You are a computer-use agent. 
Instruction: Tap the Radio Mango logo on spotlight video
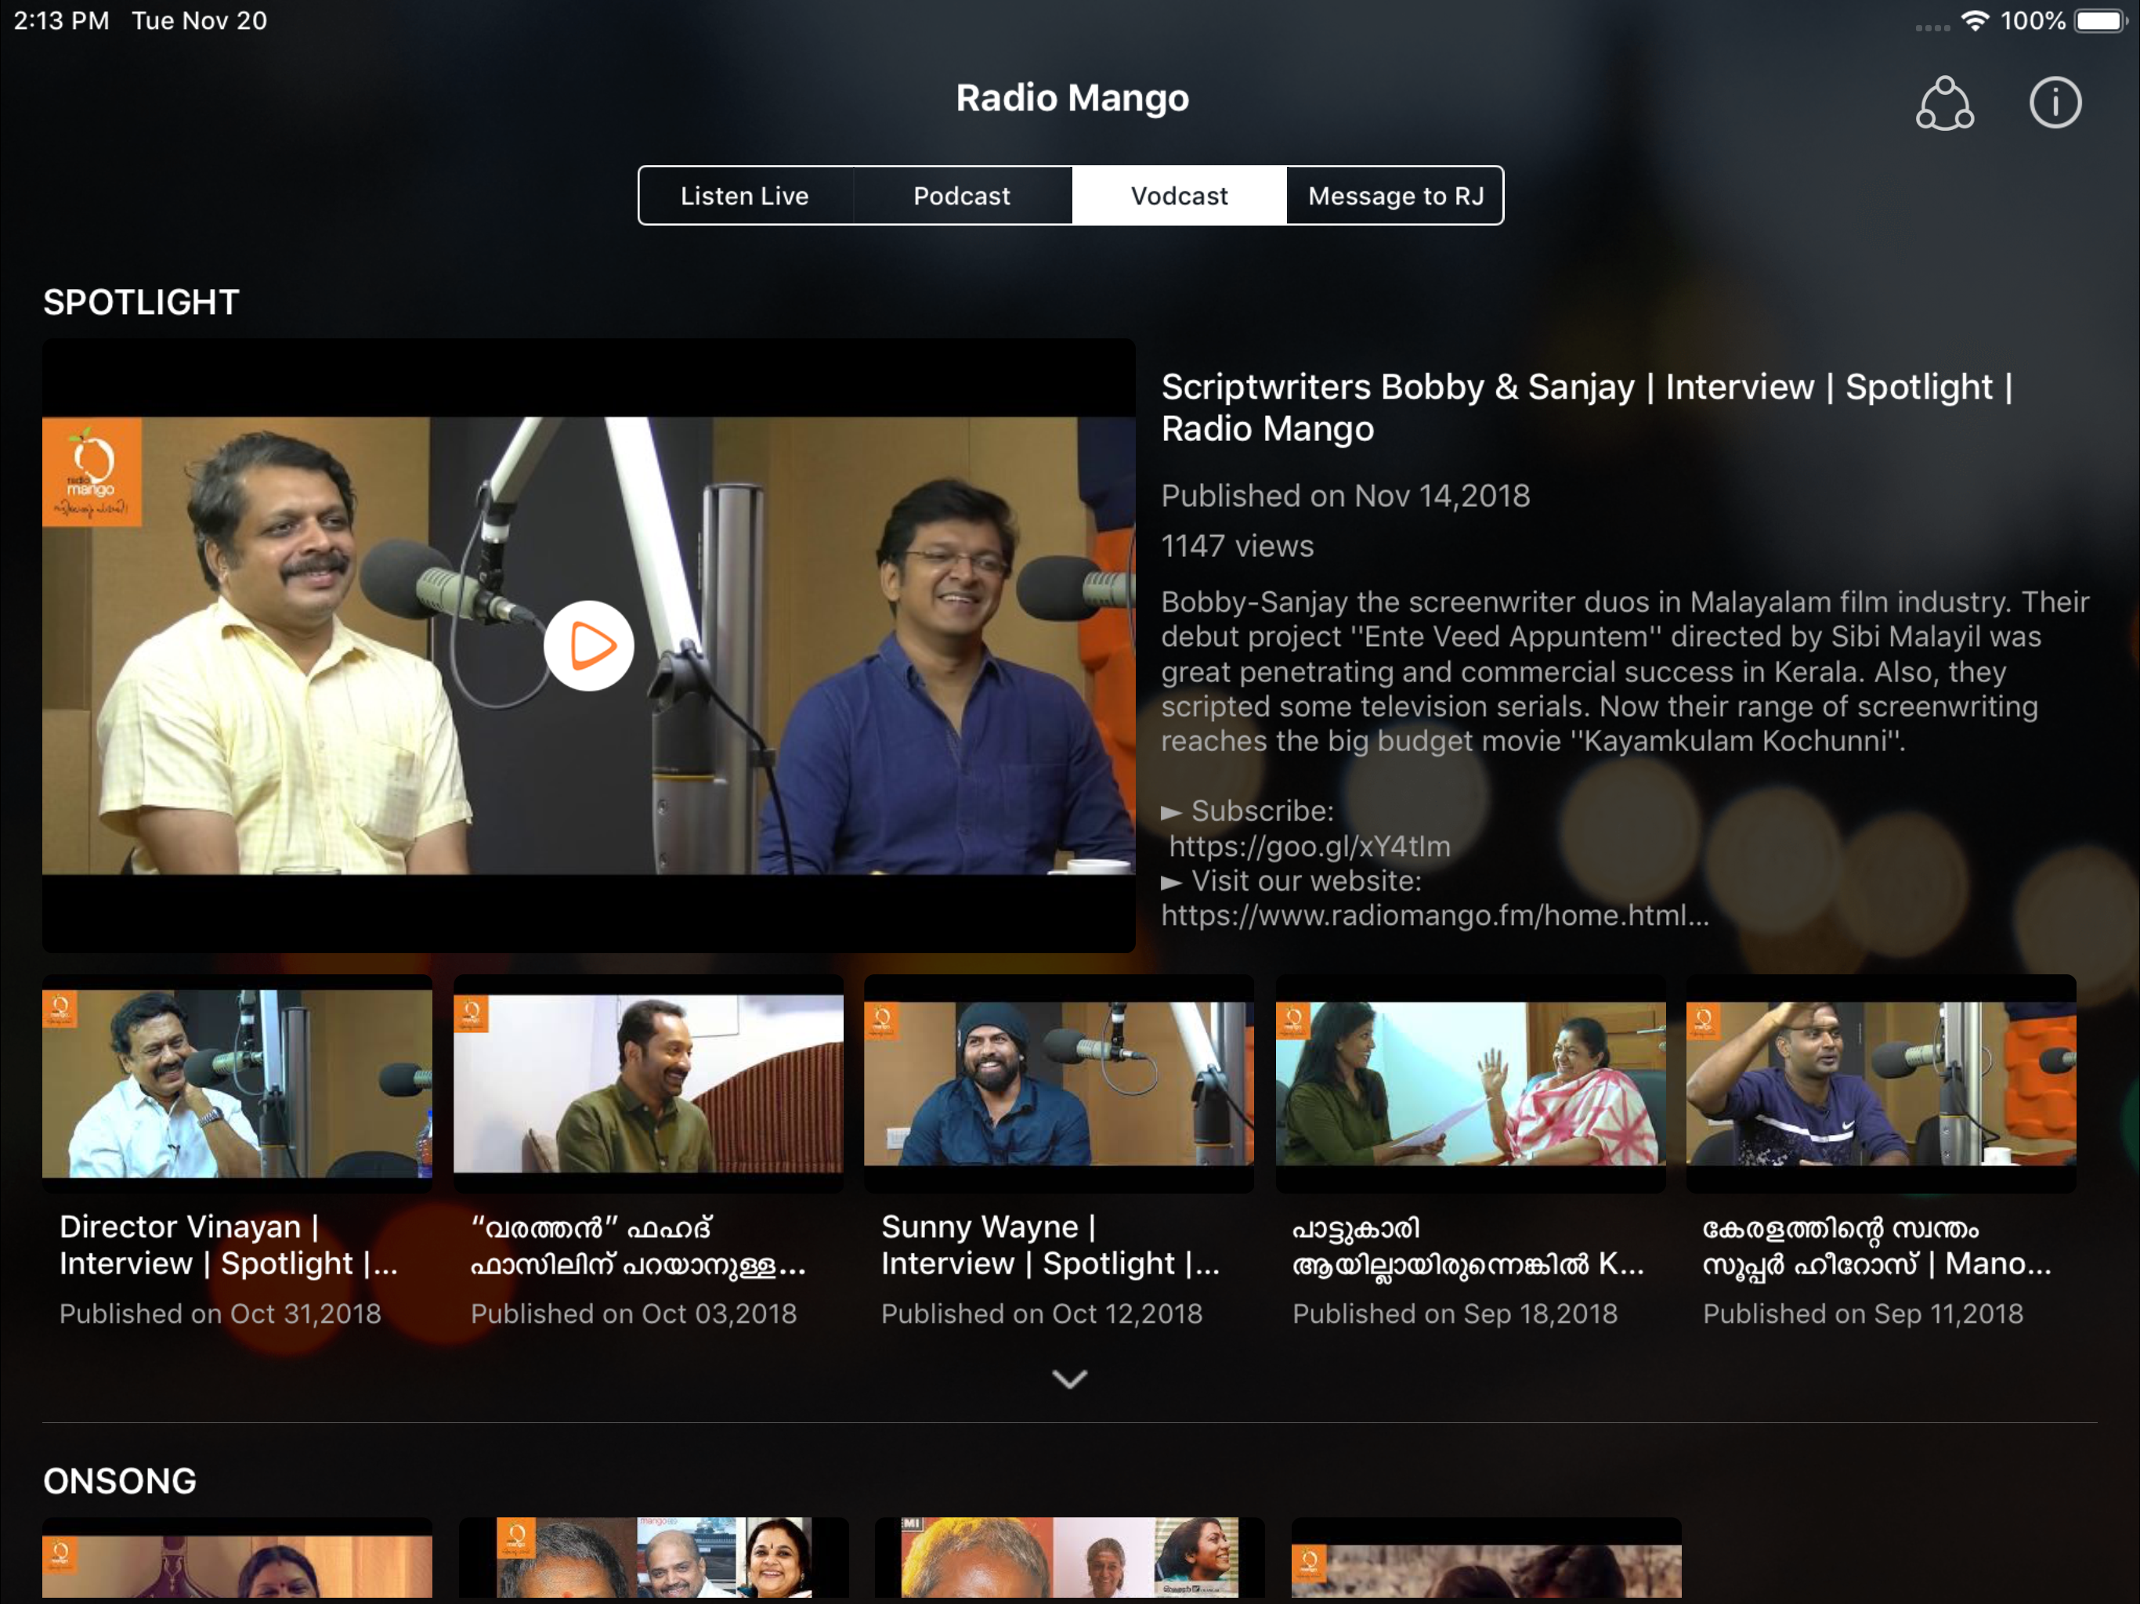click(x=92, y=471)
